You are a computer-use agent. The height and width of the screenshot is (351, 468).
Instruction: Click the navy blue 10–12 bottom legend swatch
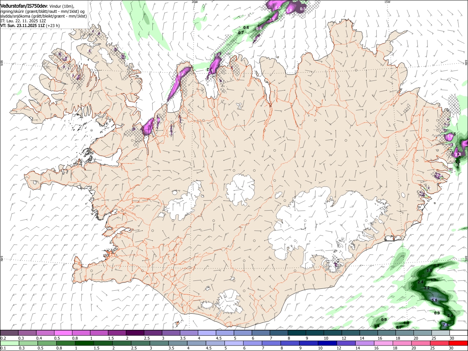tap(328, 343)
